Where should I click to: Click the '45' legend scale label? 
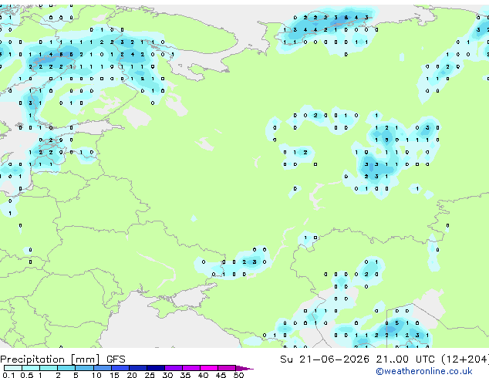pos(221,375)
